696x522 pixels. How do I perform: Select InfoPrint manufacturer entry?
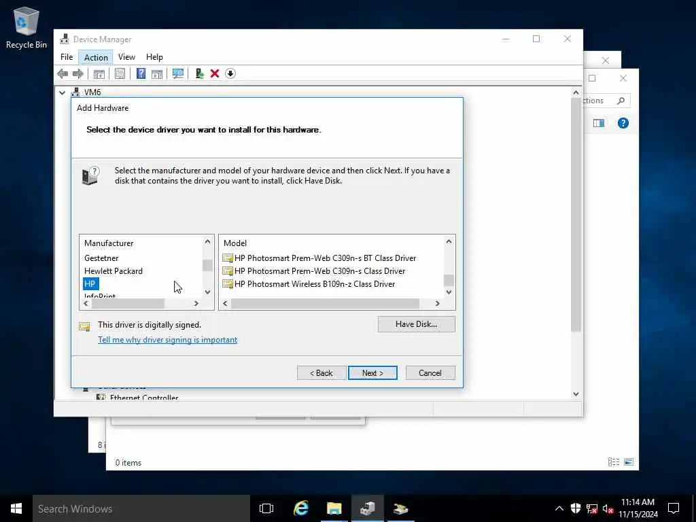(100, 295)
